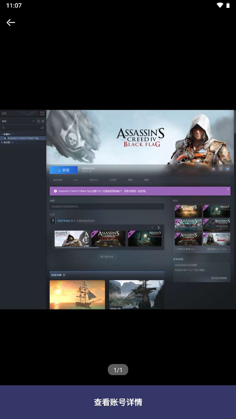Select Assassin's Creed IV Black Flag in sidebar

(23, 138)
